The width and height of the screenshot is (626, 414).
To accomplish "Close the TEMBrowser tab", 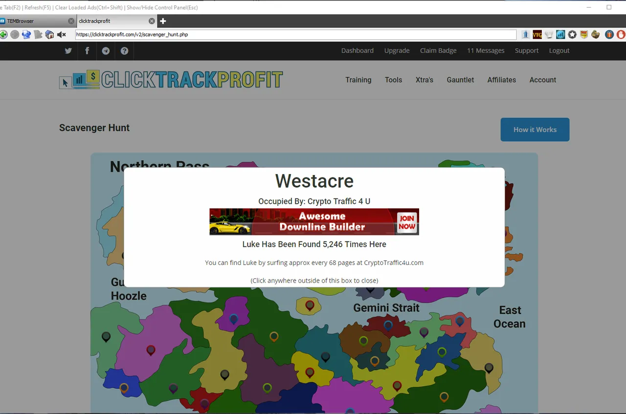I will [x=71, y=21].
